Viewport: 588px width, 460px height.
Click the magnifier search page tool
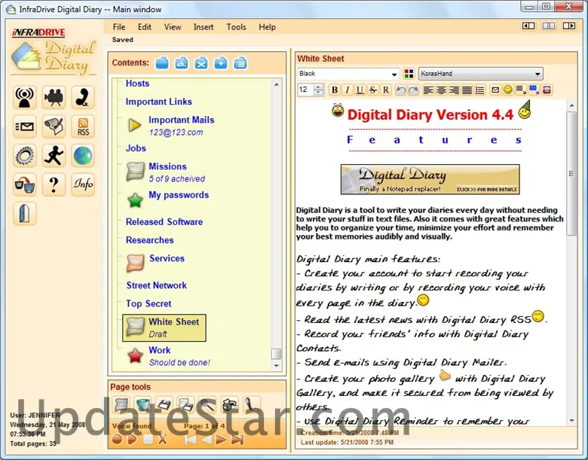coord(207,404)
